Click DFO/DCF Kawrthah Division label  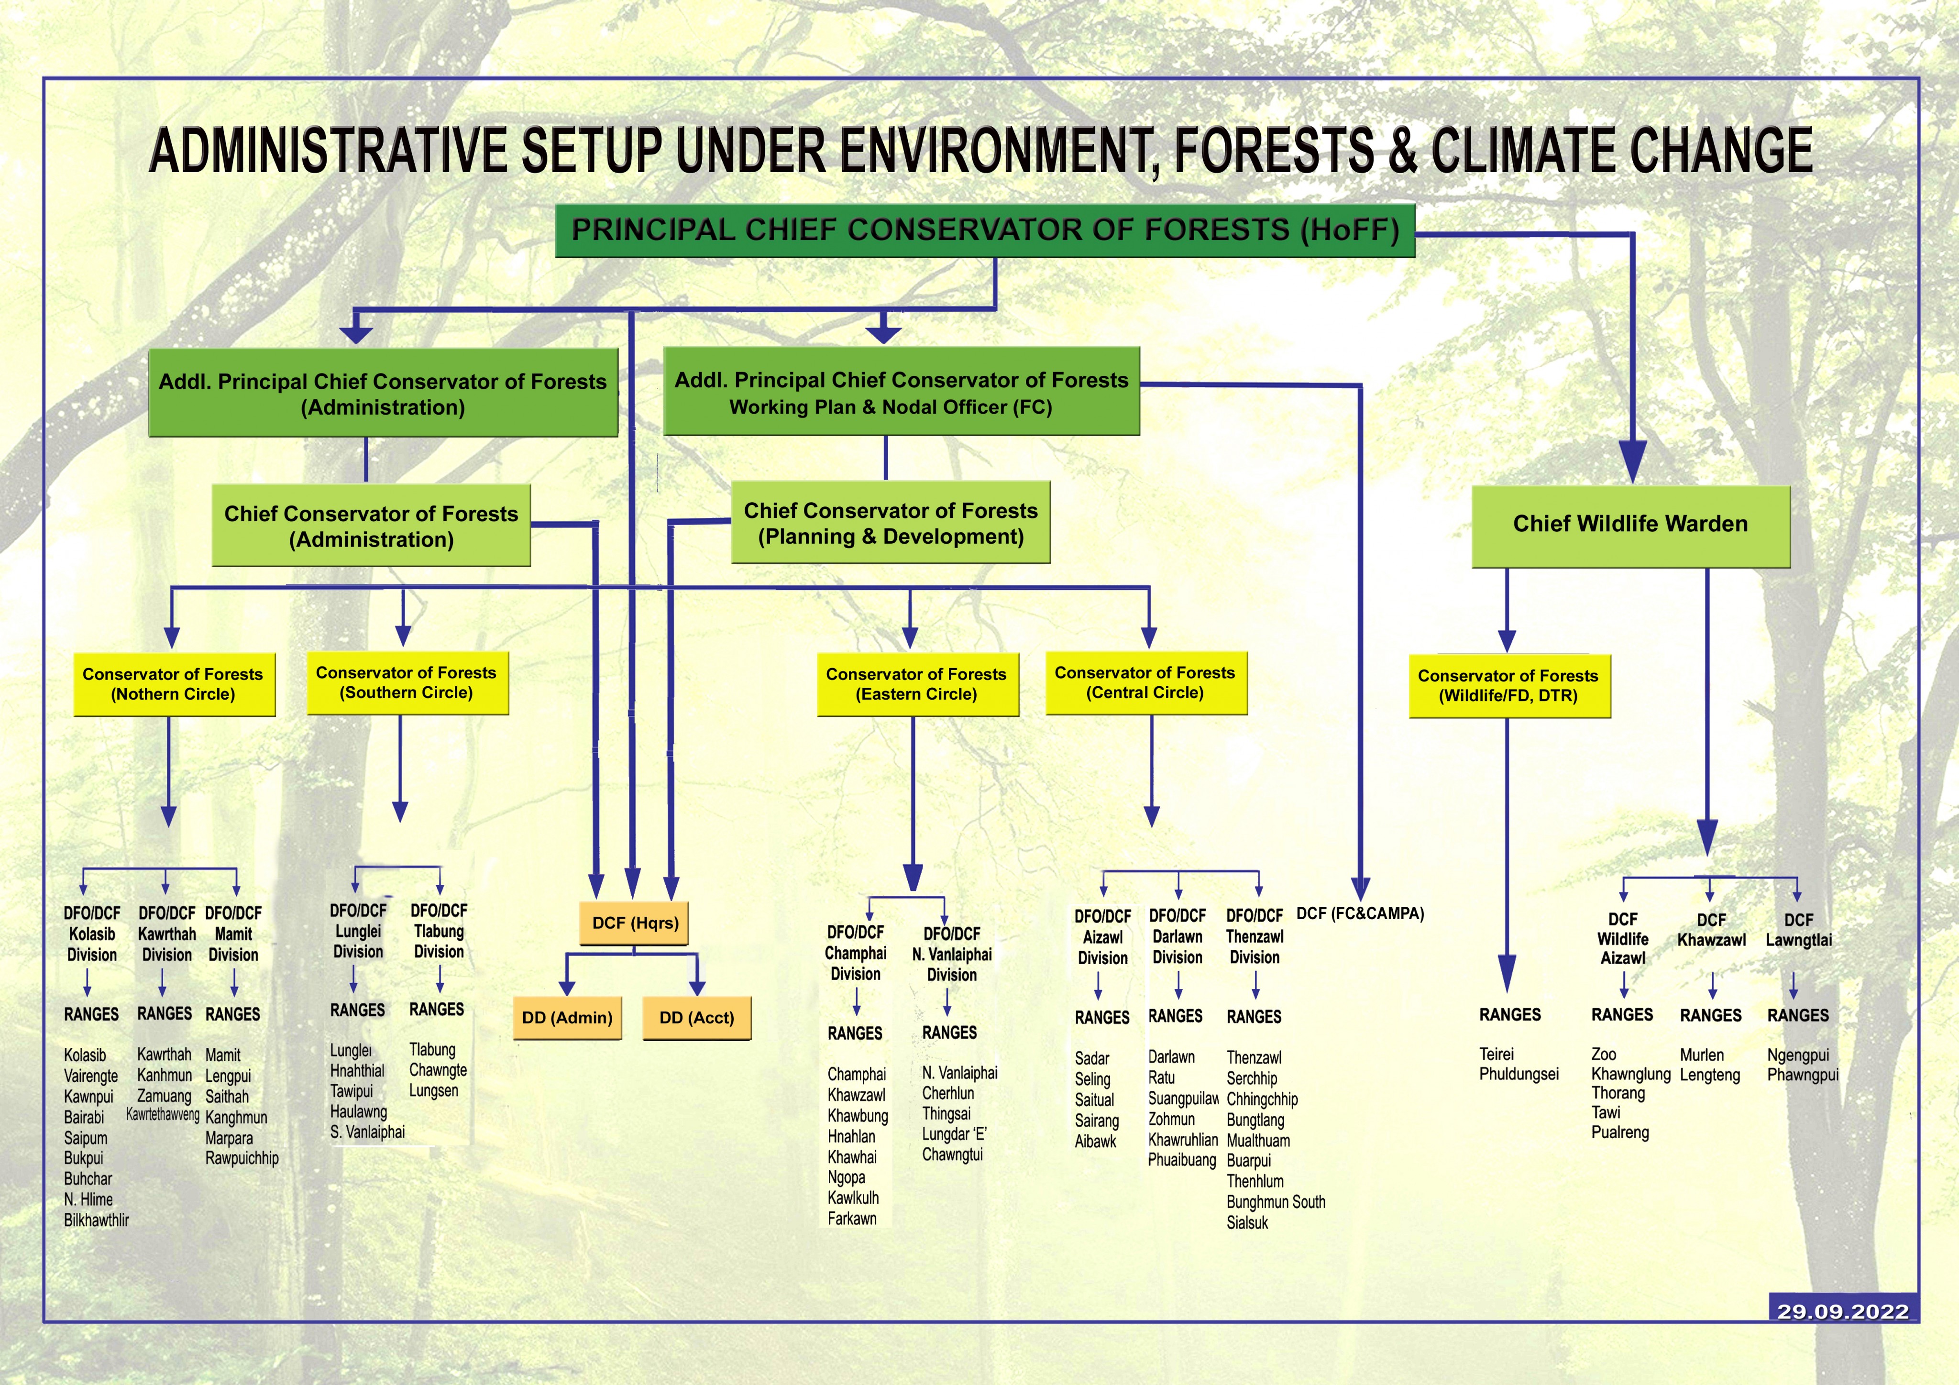[166, 934]
